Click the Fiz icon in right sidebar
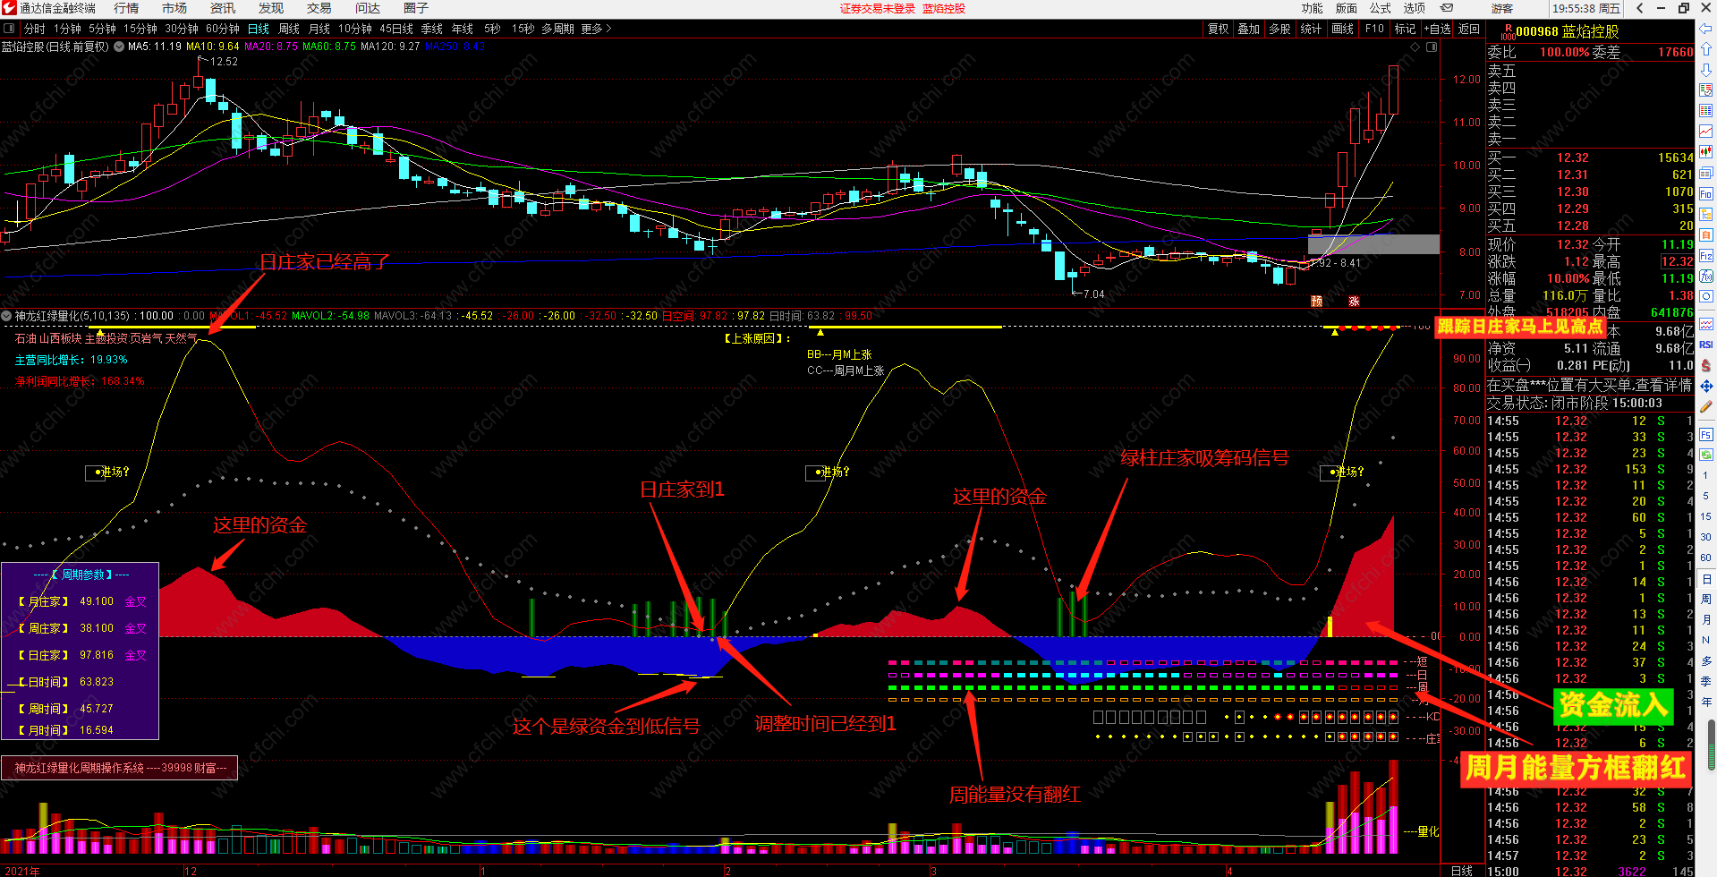Screen dimensions: 1717x877 pos(1706,255)
